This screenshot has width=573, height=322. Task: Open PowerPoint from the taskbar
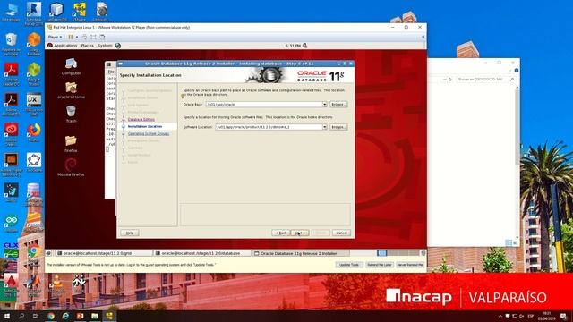tap(80, 316)
